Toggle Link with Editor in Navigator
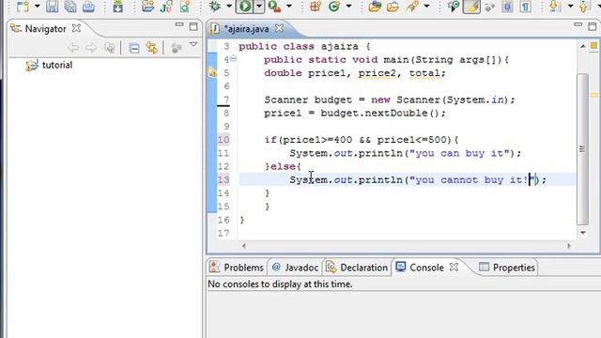 pos(152,48)
